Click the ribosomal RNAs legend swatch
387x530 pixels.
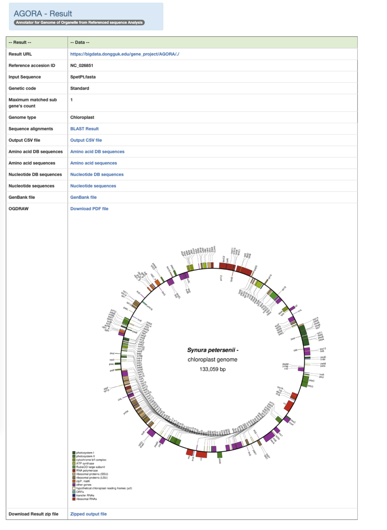pos(74,499)
